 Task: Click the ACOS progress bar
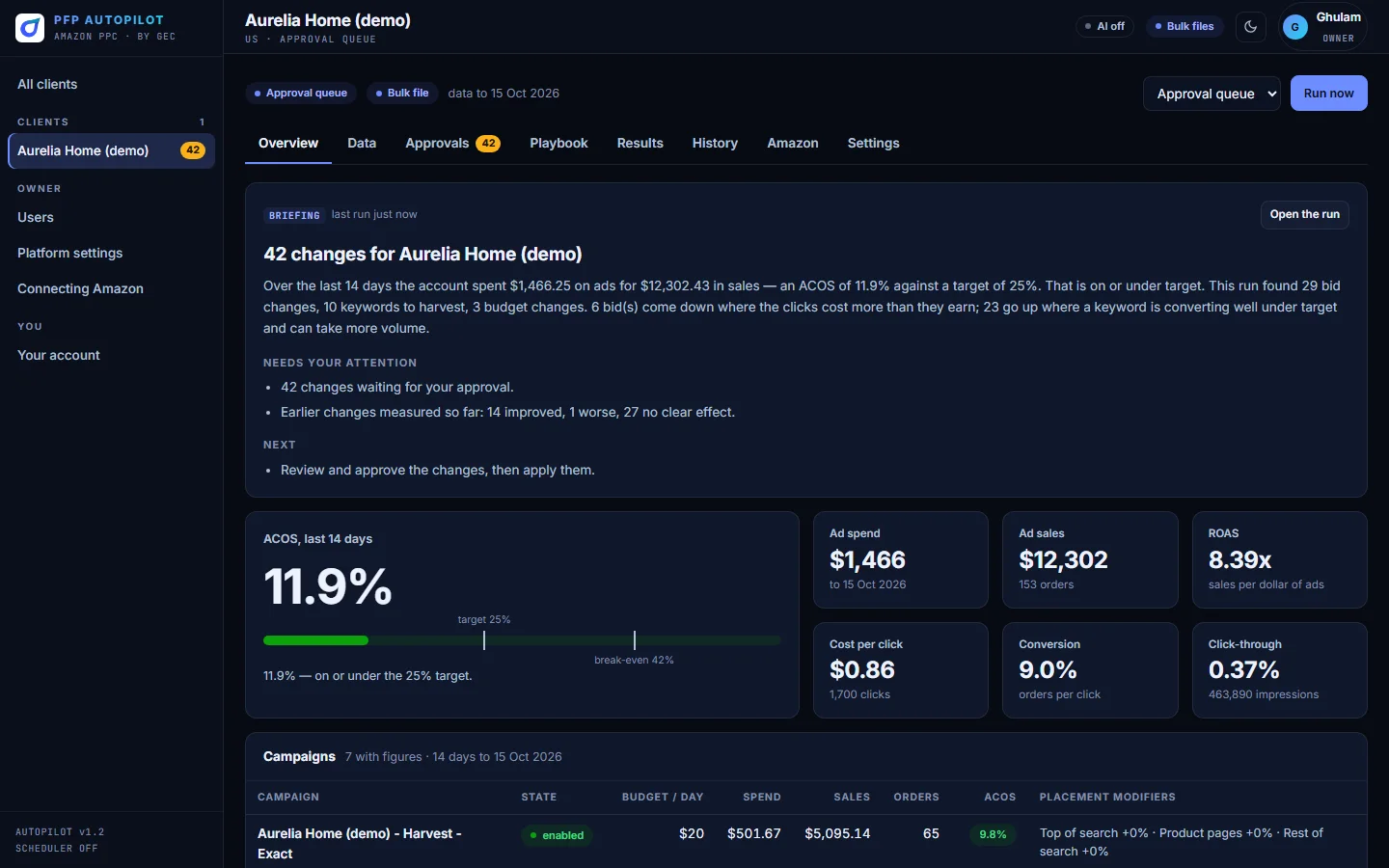click(522, 640)
